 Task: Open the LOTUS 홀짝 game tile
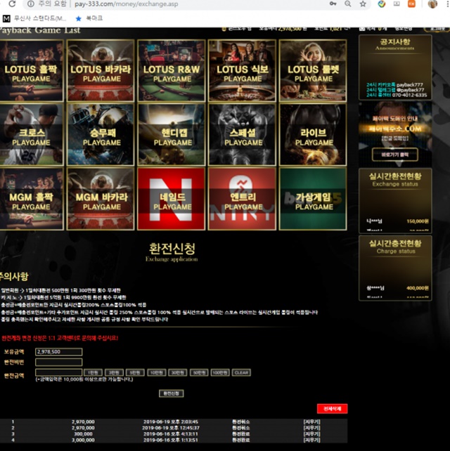(x=32, y=70)
